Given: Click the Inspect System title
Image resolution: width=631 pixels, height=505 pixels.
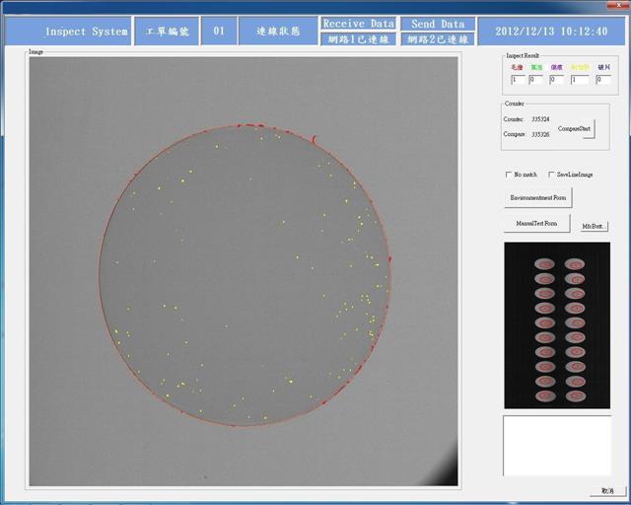Looking at the screenshot, I should click(x=68, y=31).
